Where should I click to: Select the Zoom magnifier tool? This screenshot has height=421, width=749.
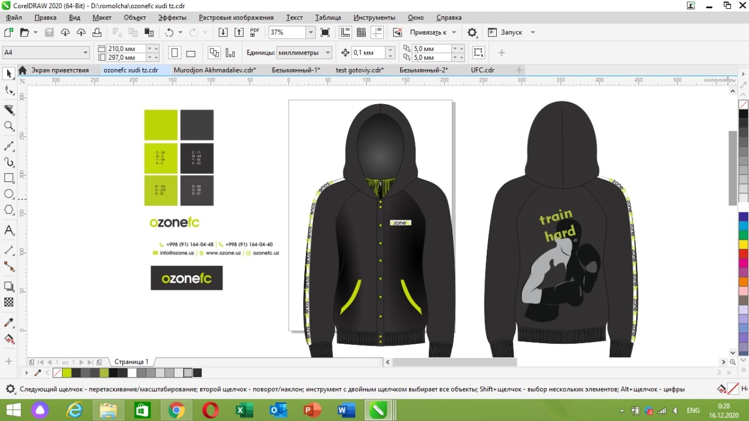[9, 126]
